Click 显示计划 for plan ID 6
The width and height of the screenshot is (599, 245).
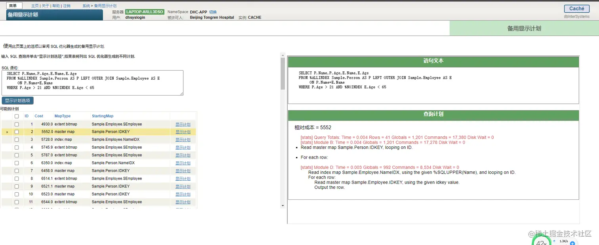click(x=183, y=163)
